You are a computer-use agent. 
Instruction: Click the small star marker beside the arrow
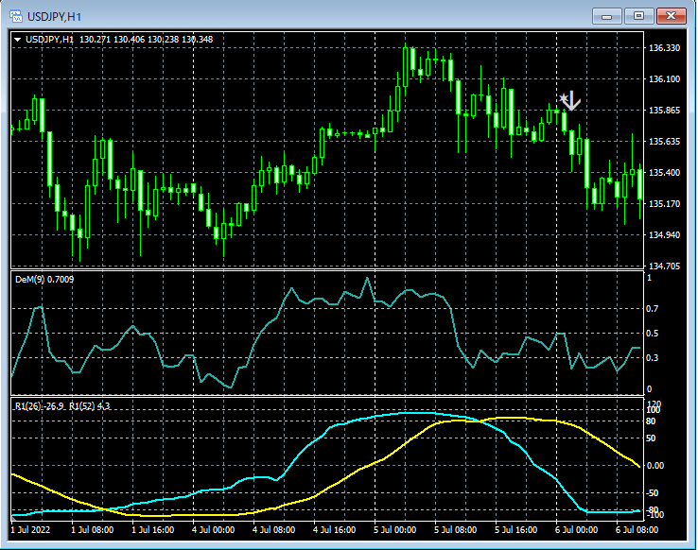[x=563, y=97]
